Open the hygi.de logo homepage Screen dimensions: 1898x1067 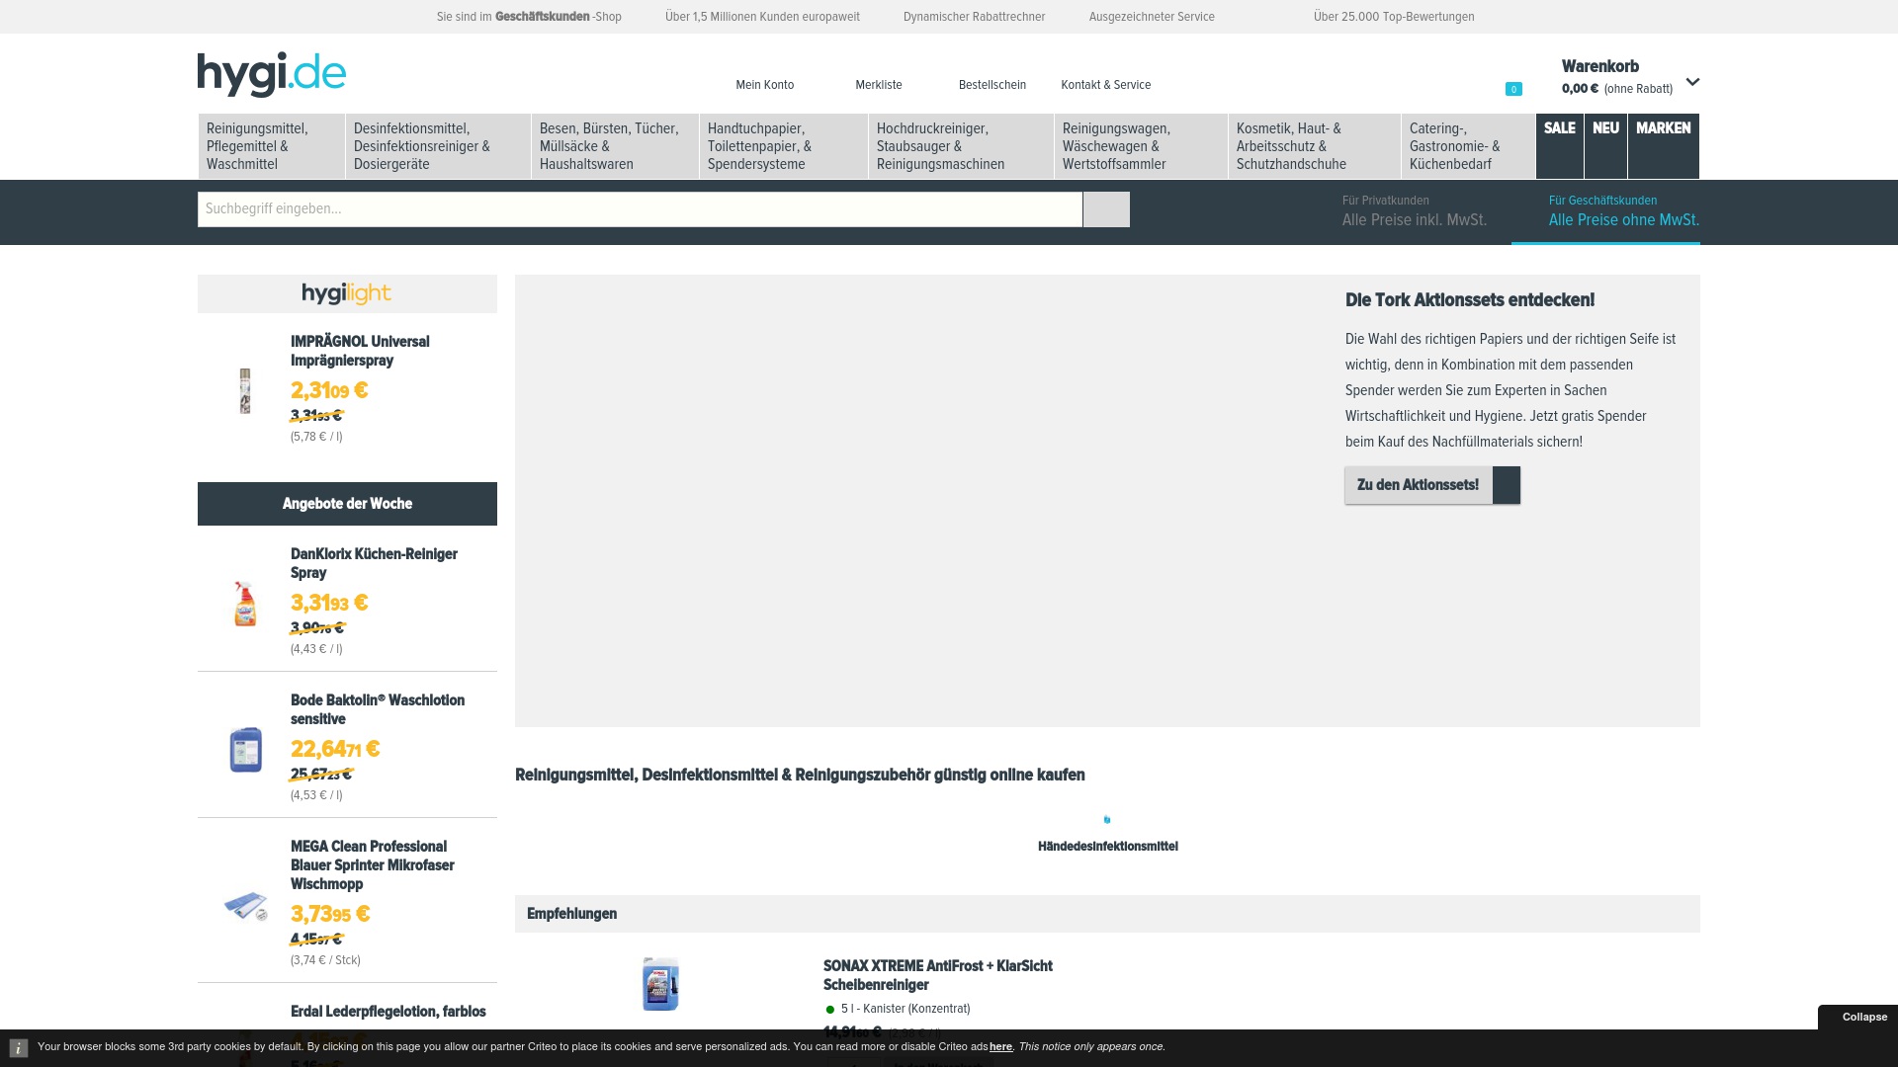[272, 75]
